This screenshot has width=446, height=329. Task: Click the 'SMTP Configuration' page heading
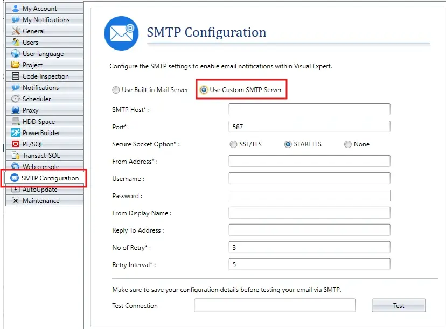point(206,32)
